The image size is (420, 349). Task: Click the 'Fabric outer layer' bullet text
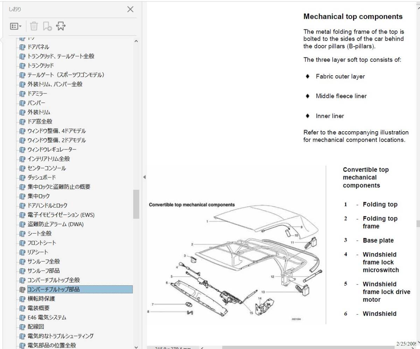coord(340,76)
